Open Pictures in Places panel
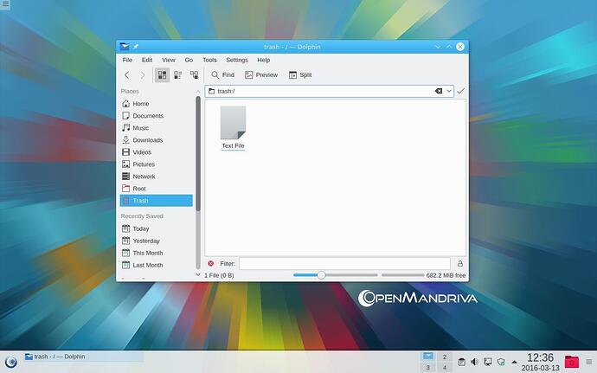Viewport: 597px width, 373px height. pos(156,164)
